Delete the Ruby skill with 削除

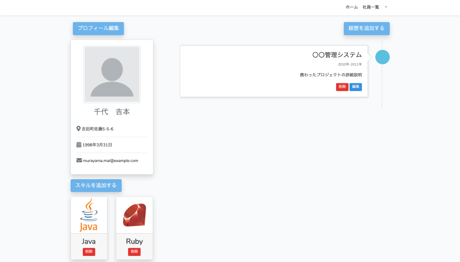[x=134, y=252]
